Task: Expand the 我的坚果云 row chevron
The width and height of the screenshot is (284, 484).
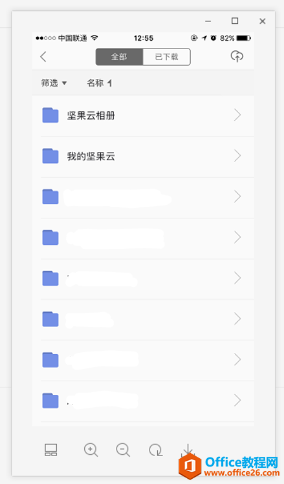Action: tap(237, 156)
